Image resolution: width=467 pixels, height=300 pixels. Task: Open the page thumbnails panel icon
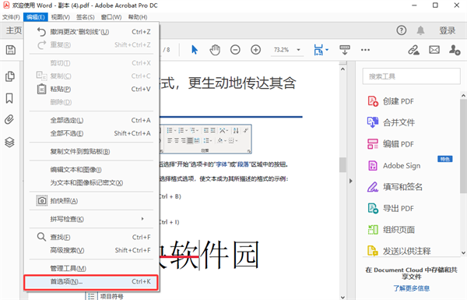(x=10, y=76)
